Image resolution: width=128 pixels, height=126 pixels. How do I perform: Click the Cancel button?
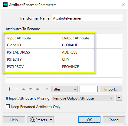click(114, 120)
